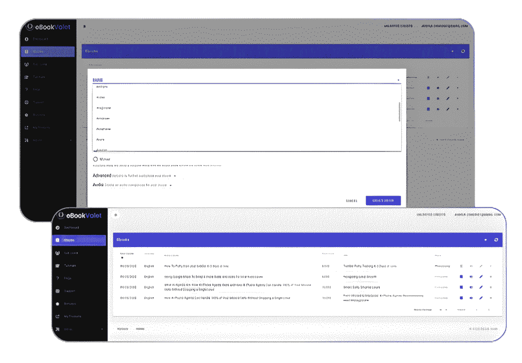522x363 pixels.
Task: Select the radio button below the dropdown list
Action: 95,159
